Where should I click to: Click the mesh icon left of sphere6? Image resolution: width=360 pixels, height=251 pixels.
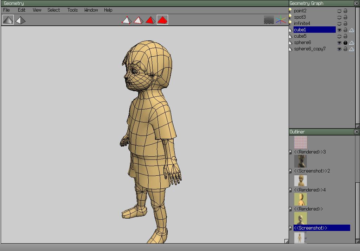[290, 43]
